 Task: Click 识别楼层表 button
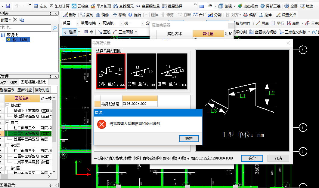click(8, 90)
